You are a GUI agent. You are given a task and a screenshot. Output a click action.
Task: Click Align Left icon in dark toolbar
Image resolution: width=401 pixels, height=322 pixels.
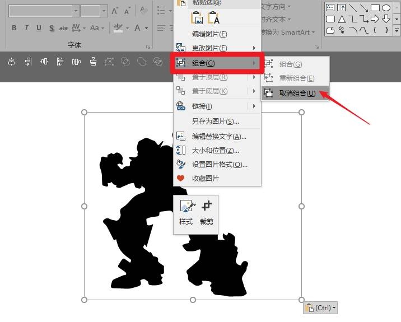pyautogui.click(x=60, y=62)
